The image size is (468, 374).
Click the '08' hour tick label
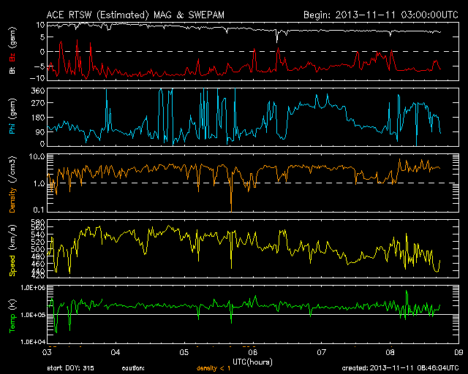coord(390,353)
